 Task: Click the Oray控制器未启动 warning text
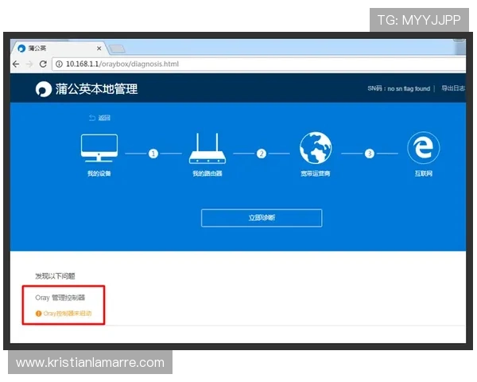pyautogui.click(x=68, y=314)
